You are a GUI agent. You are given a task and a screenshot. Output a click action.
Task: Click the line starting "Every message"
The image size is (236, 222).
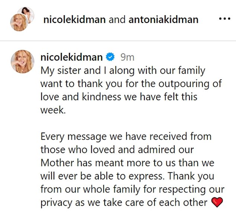(126, 136)
